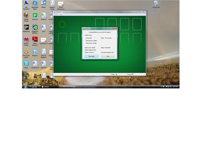Open Help menu in Solitaire
Screen dimensions: 202x151
pyautogui.click(x=61, y=15)
